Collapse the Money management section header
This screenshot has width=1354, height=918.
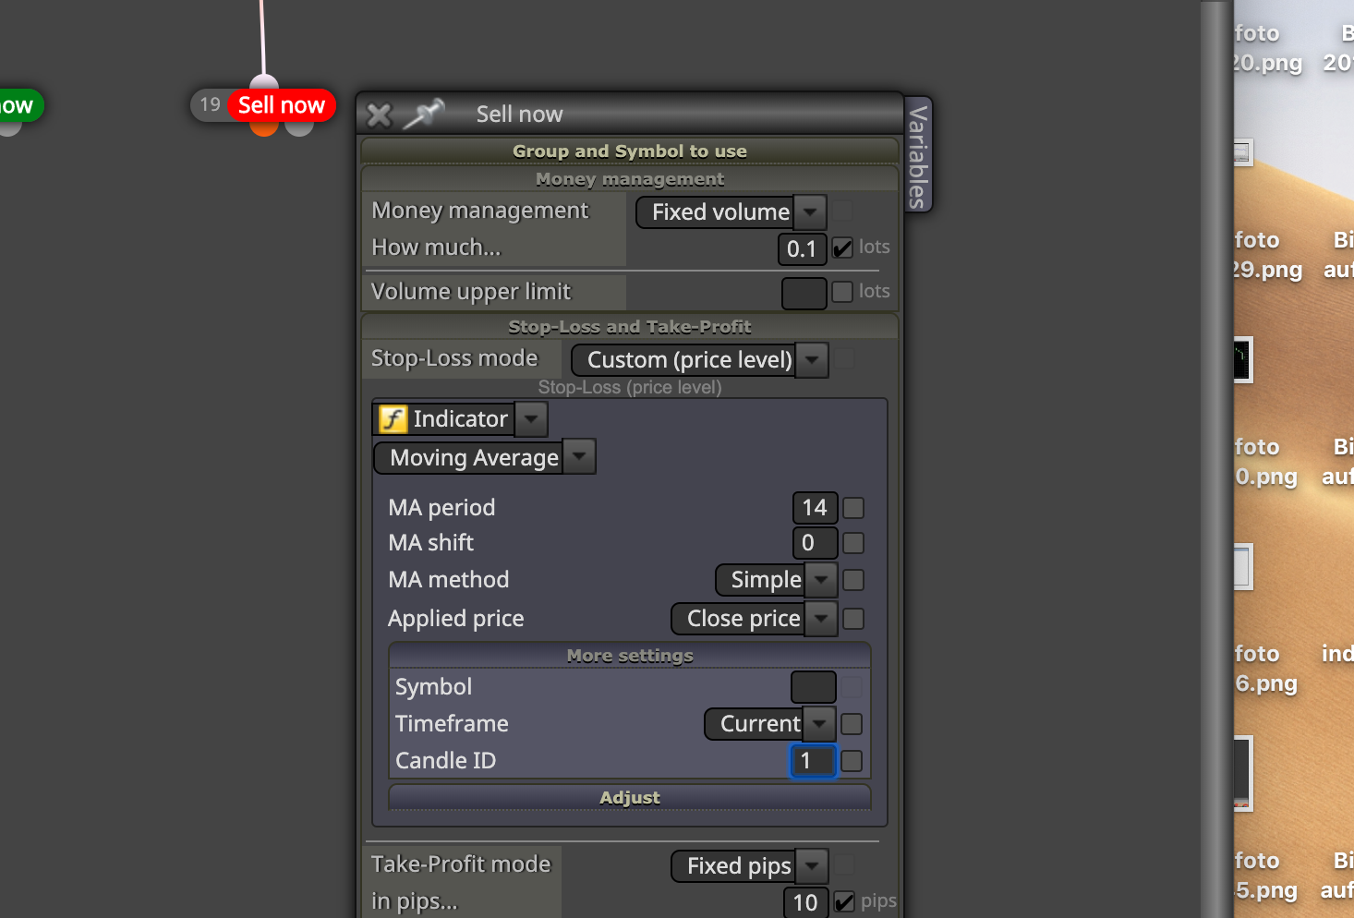(x=630, y=179)
